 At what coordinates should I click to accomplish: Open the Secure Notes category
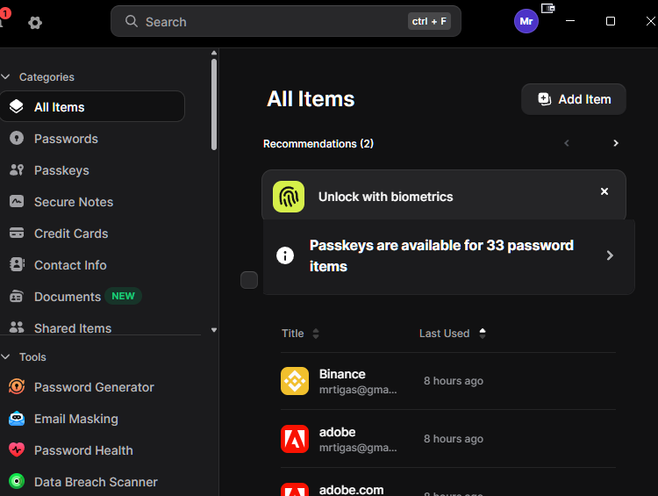tap(74, 202)
